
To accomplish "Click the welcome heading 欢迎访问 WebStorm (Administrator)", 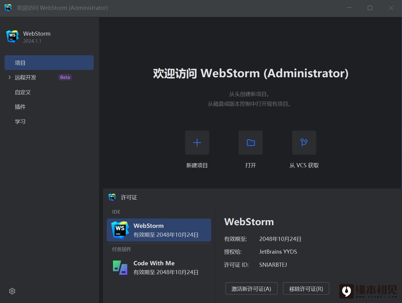I will tap(251, 73).
